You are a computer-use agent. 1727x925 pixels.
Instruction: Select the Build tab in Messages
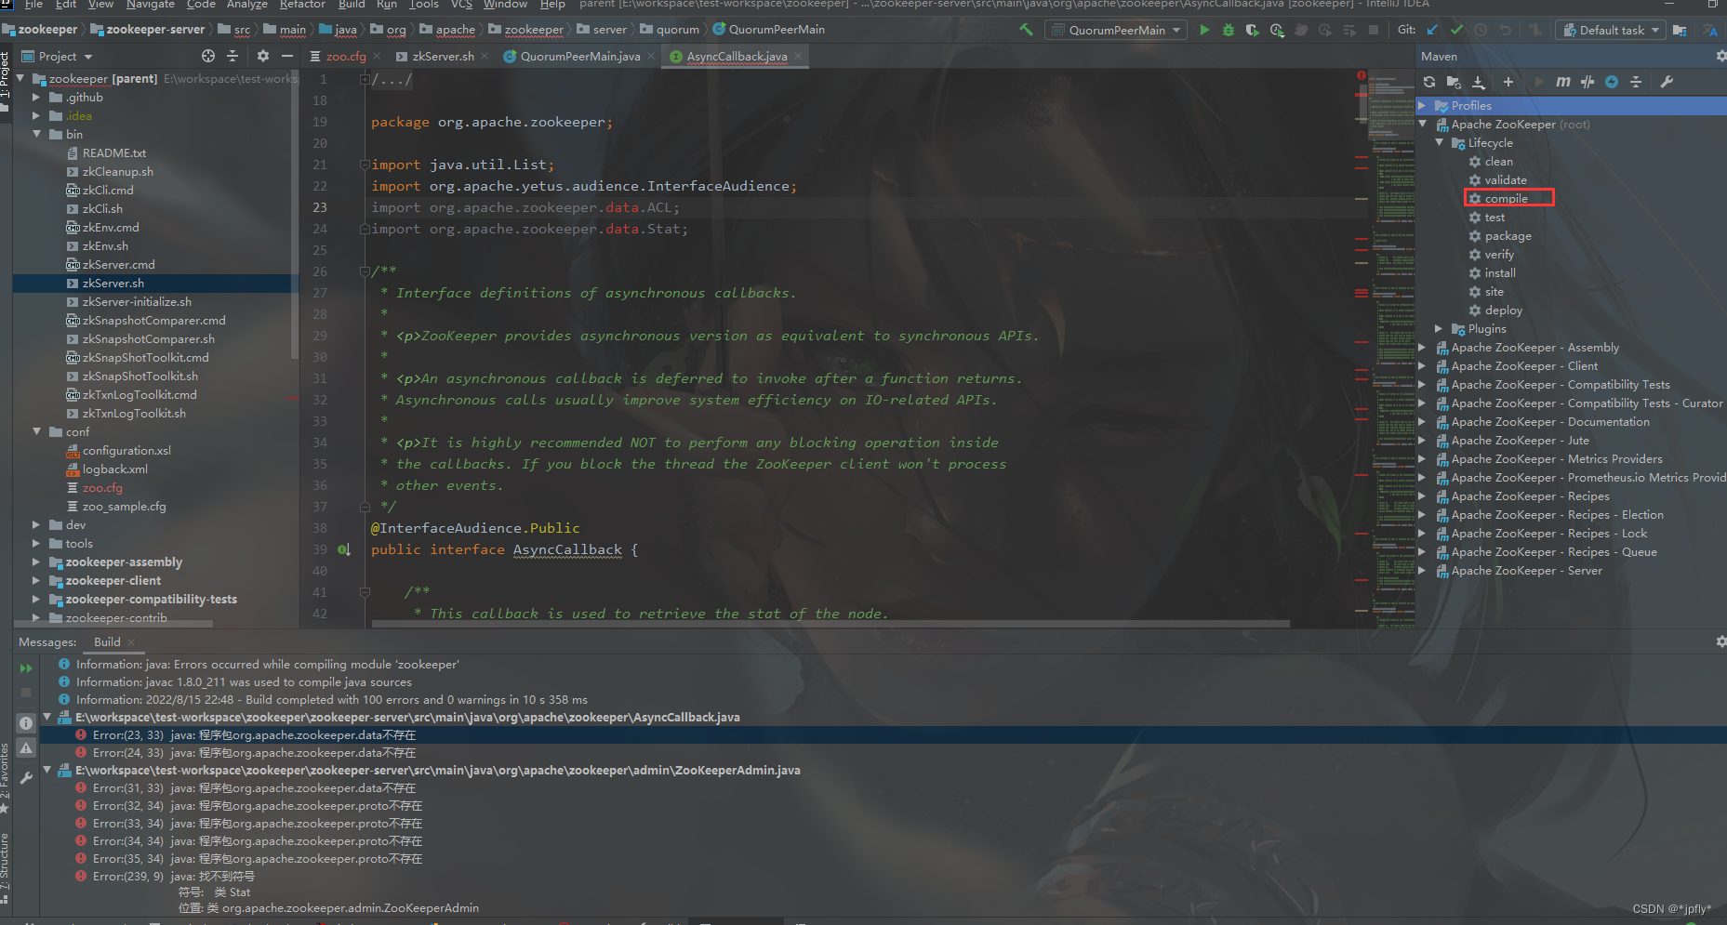pyautogui.click(x=107, y=641)
